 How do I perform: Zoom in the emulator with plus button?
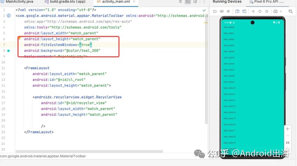(x=288, y=129)
